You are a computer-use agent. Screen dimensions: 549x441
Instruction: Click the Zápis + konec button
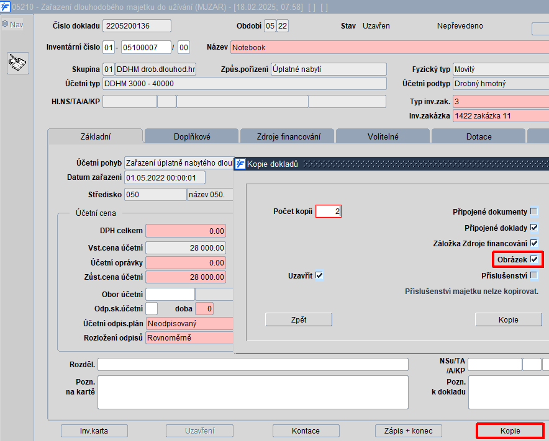pos(408,431)
